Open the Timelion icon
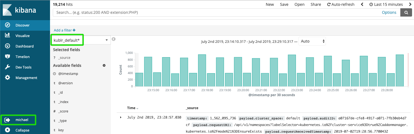The height and width of the screenshot is (134, 414). [x=8, y=57]
